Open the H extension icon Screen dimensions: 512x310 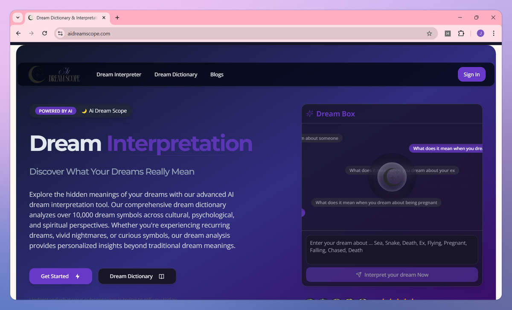point(448,33)
